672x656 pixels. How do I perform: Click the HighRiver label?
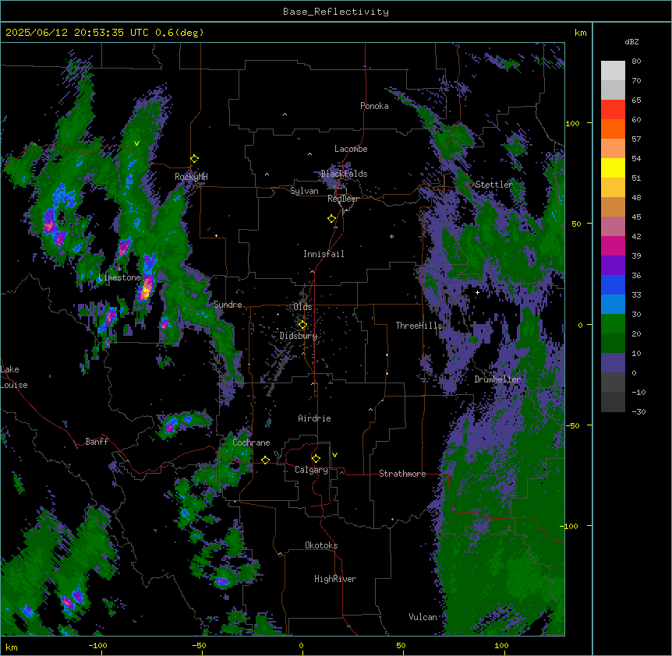tap(335, 579)
